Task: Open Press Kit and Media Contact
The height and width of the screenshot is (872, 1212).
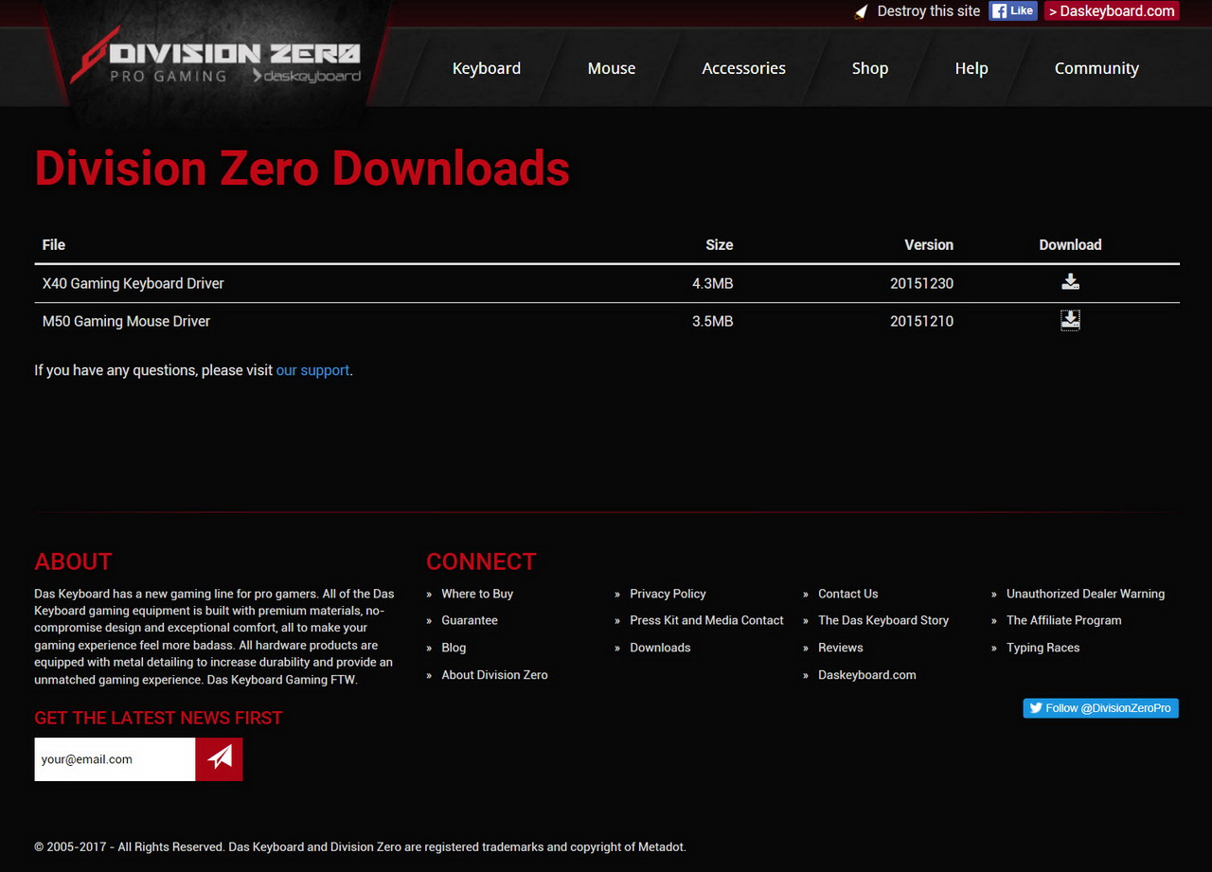Action: click(x=706, y=620)
